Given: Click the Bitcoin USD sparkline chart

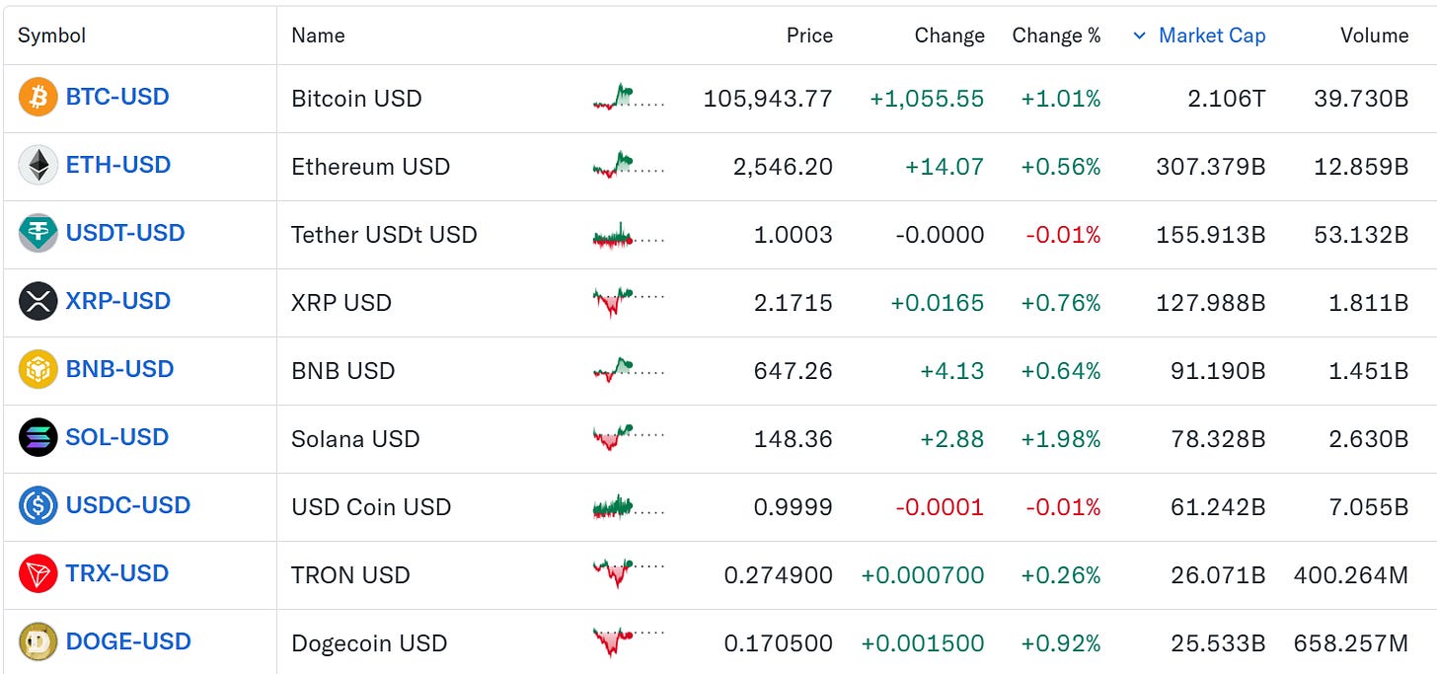Looking at the screenshot, I should [x=628, y=97].
